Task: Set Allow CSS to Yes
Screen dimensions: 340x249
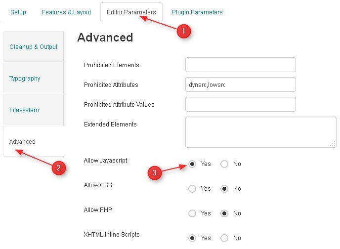Action: tap(192, 189)
